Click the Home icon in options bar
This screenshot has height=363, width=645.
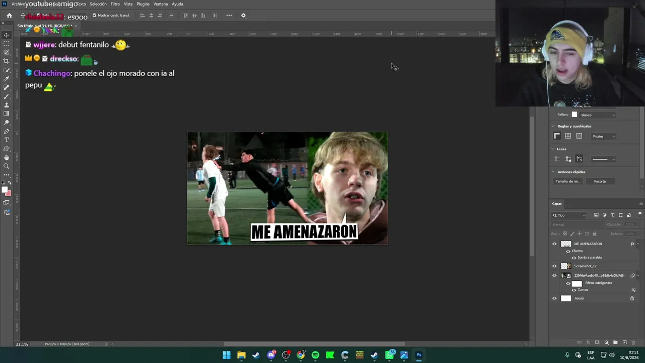pos(9,16)
